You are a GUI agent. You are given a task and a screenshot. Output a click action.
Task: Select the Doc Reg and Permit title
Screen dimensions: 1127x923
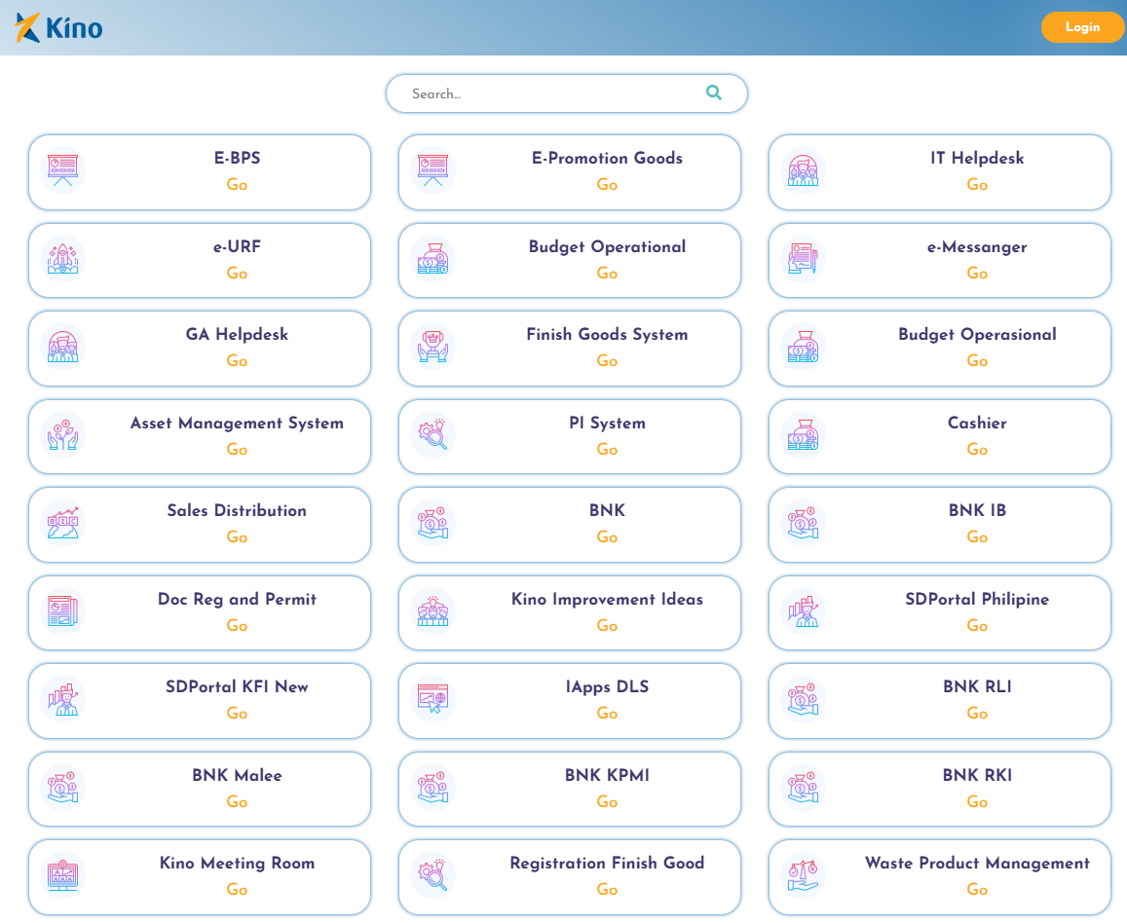click(x=238, y=599)
